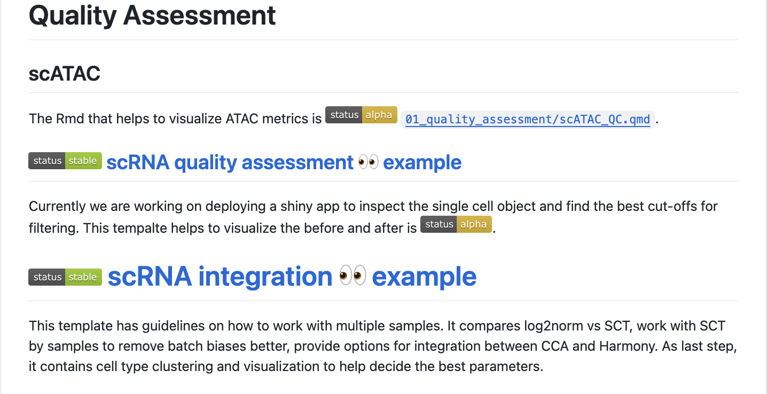Screen dimensions: 767x394
Task: Click the eyes emoji in scRNA quality assessment heading
Action: pyautogui.click(x=368, y=162)
